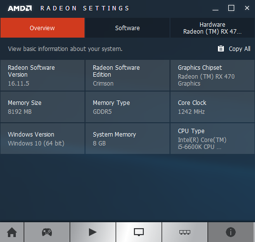Open the Display monitor section
Viewport: 255px width, 242px height.
click(139, 232)
